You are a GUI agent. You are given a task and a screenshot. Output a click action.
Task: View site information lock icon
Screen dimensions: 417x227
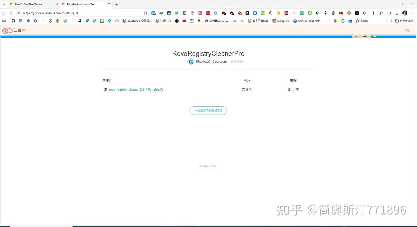19,13
